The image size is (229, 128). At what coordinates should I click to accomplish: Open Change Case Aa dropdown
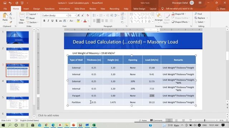(x=72, y=21)
